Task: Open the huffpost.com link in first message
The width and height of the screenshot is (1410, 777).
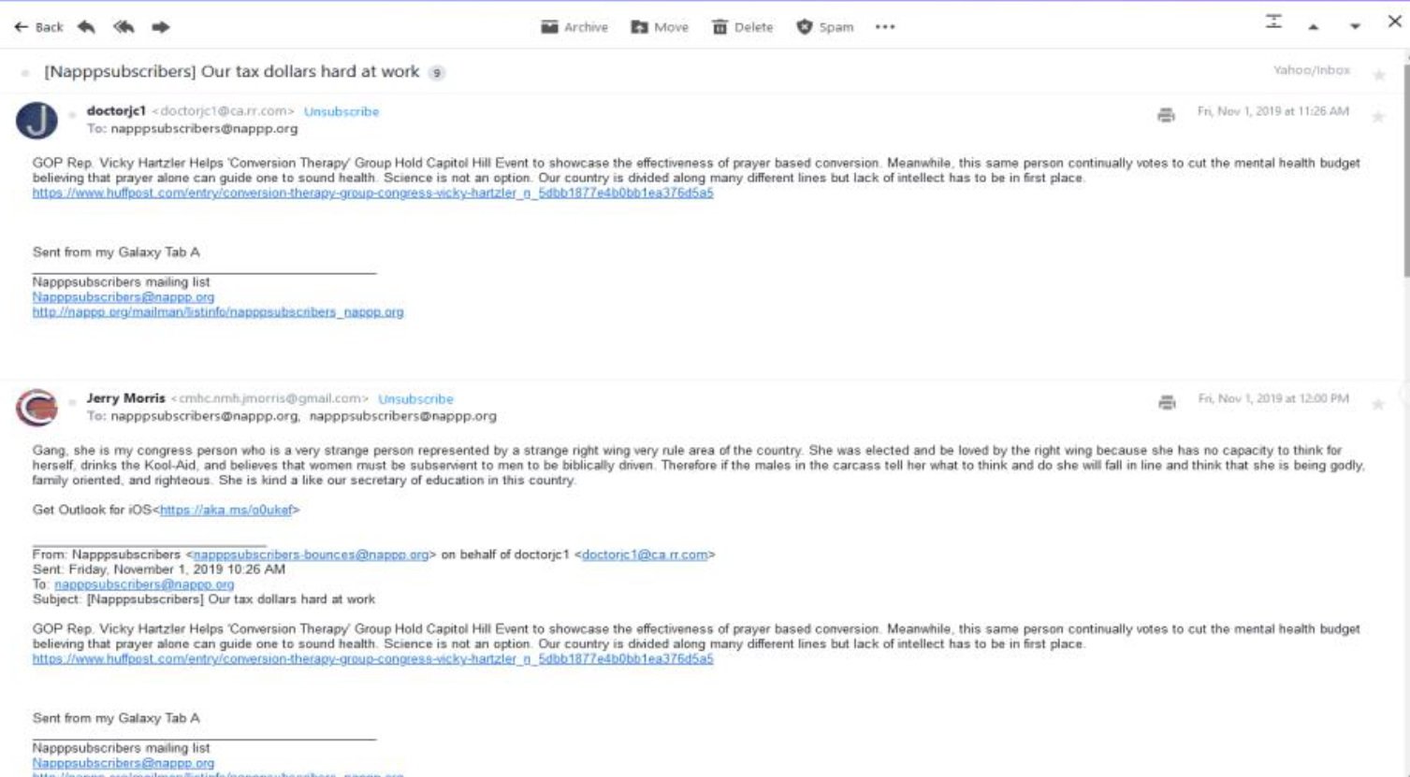Action: coord(372,193)
